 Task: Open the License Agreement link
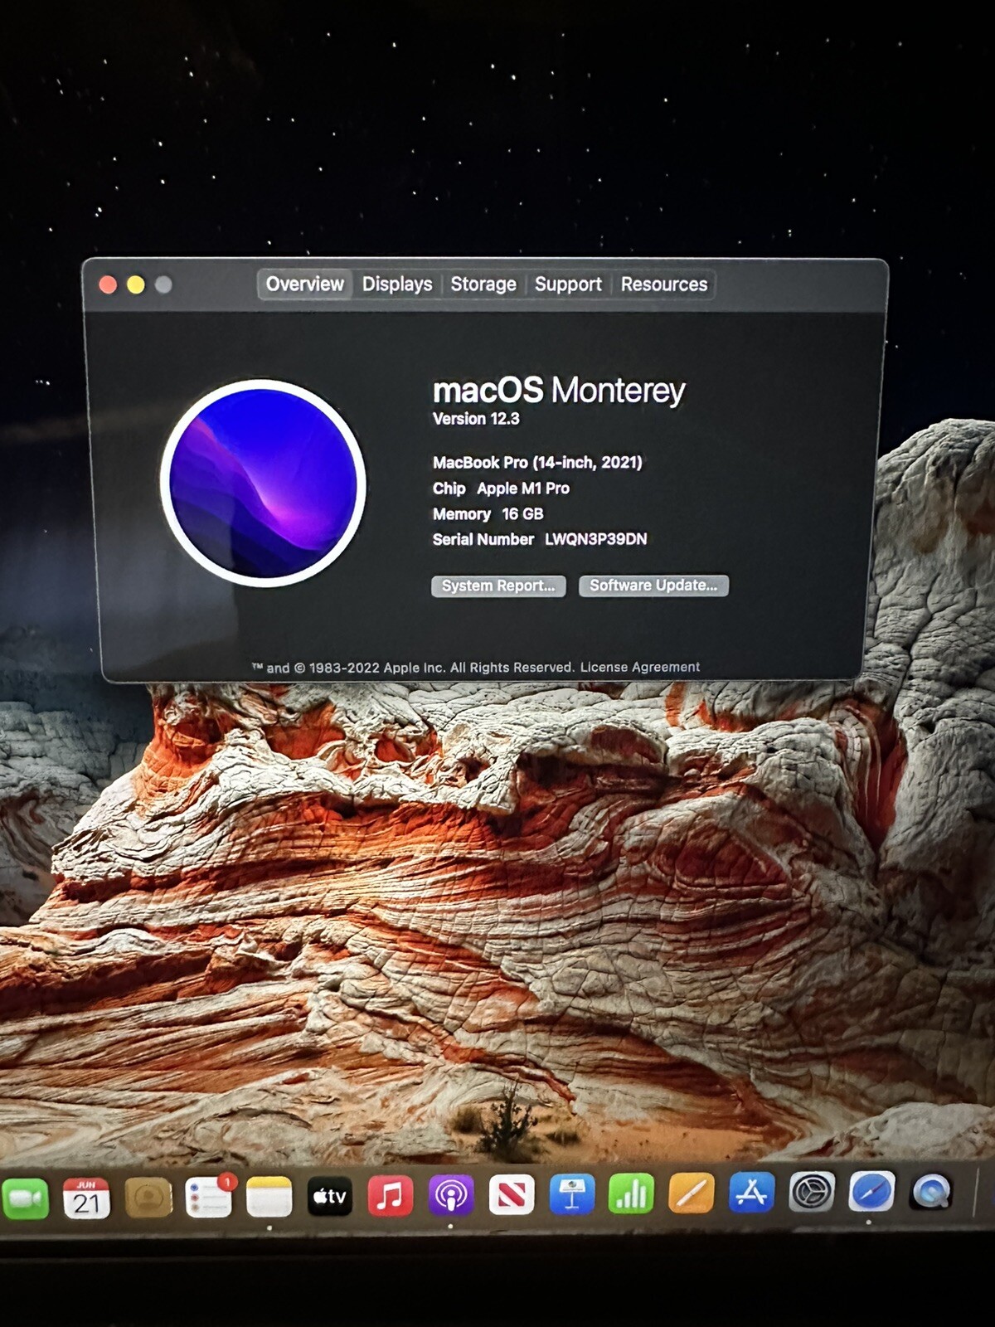[x=639, y=667]
